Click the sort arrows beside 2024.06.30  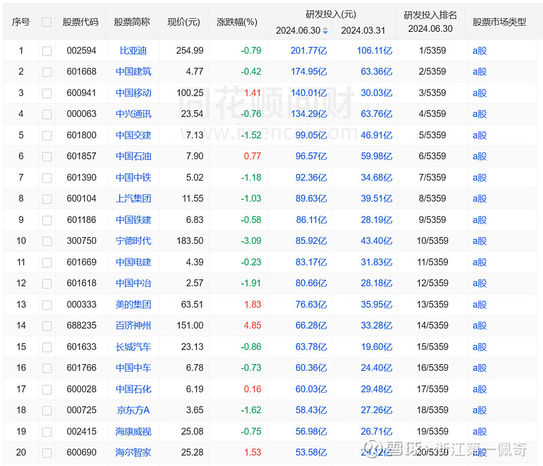(325, 31)
